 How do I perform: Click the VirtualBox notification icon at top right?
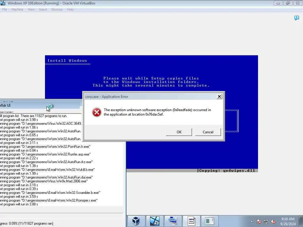tap(296, 18)
